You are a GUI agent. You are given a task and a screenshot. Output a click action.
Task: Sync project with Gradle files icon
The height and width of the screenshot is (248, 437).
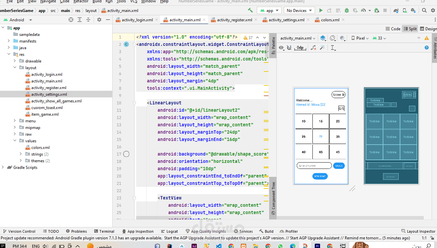tap(396, 11)
